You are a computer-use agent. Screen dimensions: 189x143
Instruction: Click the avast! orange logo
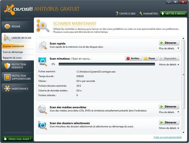(9, 9)
